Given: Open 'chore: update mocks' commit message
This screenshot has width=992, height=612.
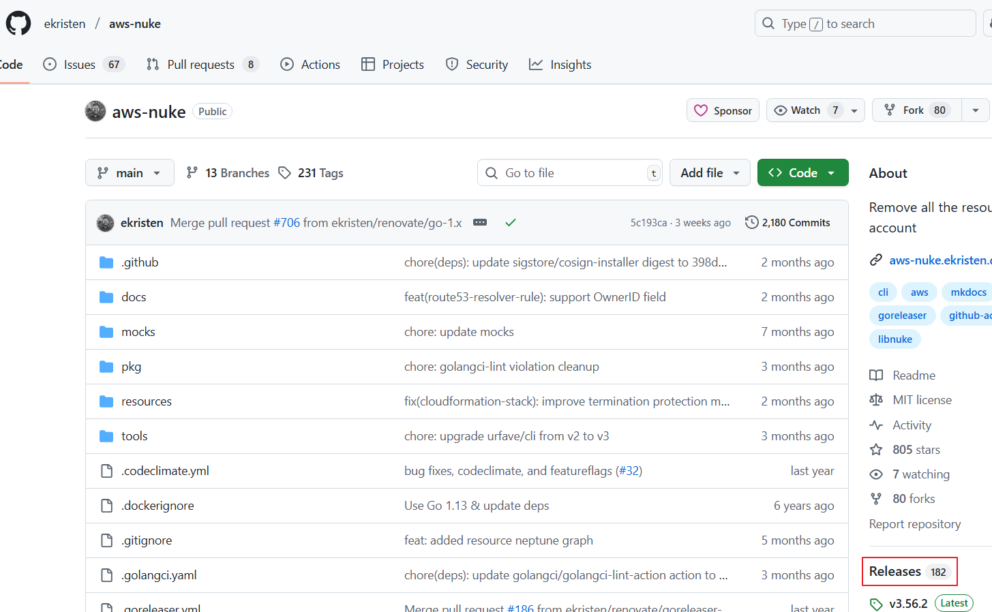Looking at the screenshot, I should [459, 332].
